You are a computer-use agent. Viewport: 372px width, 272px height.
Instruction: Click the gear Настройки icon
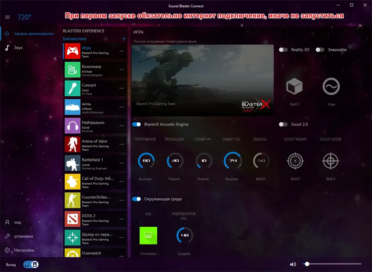coord(7,250)
